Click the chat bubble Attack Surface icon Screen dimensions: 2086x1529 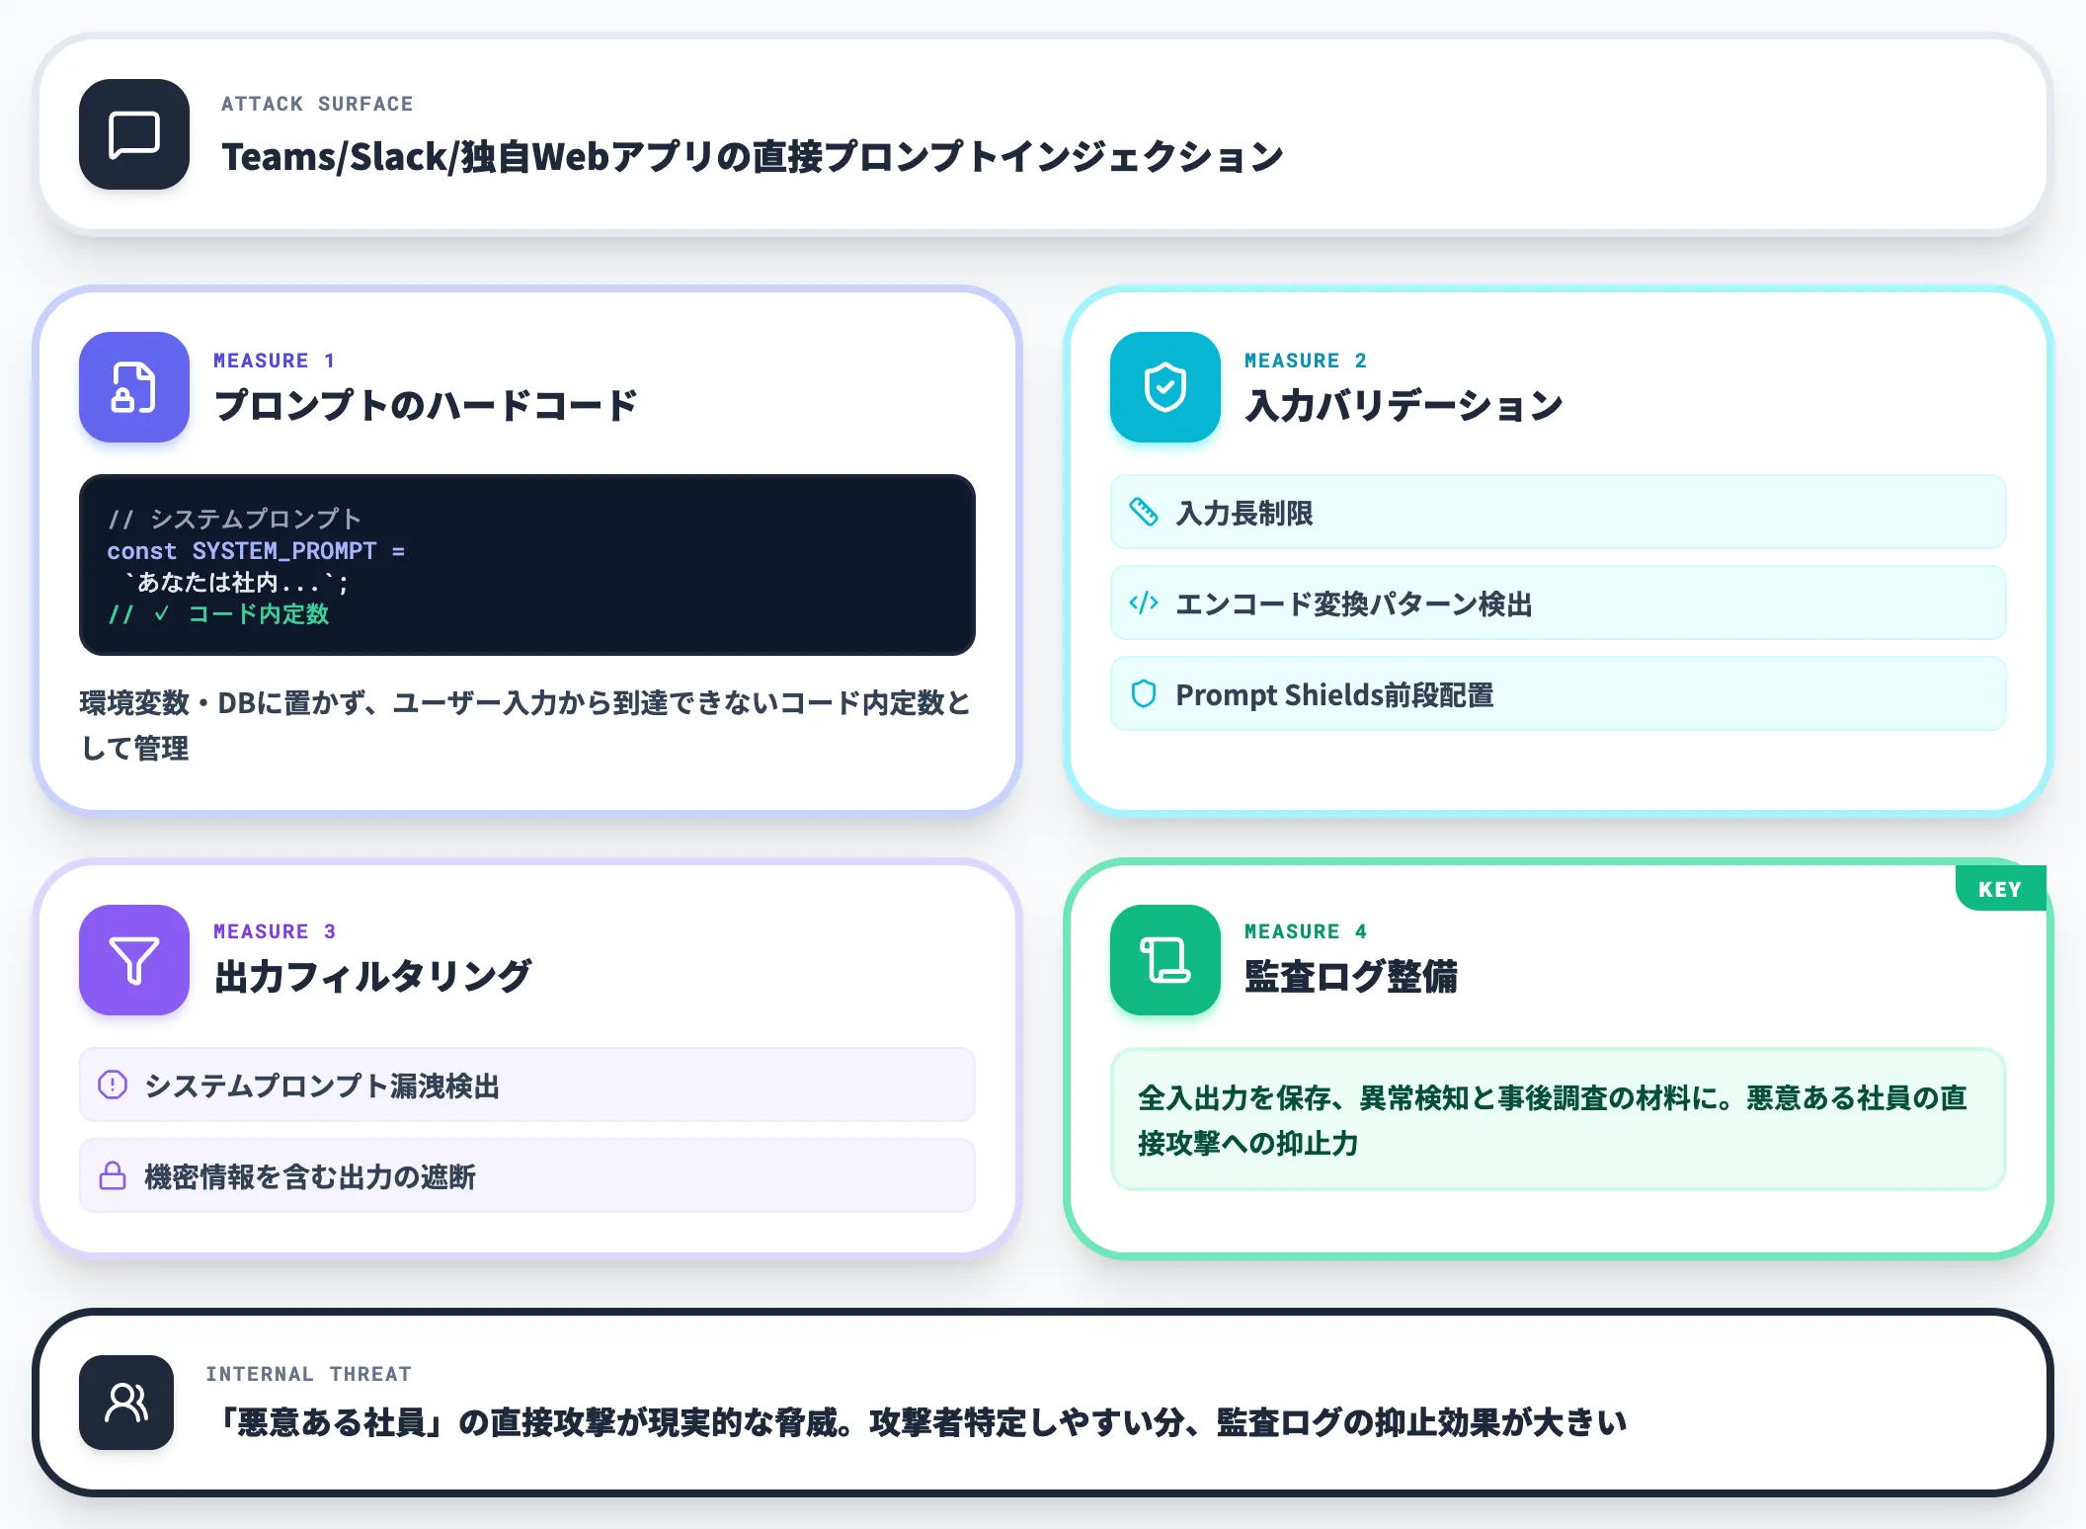tap(134, 134)
